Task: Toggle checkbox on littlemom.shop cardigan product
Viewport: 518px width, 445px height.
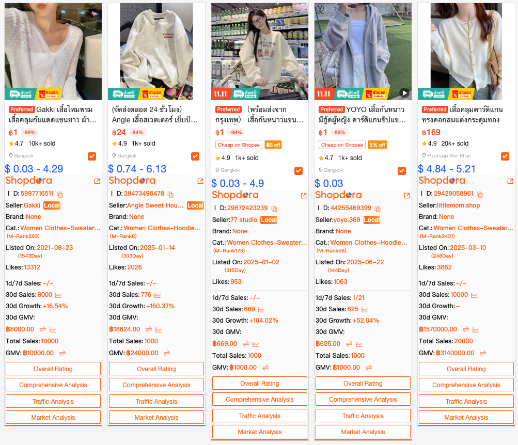Action: [x=505, y=156]
